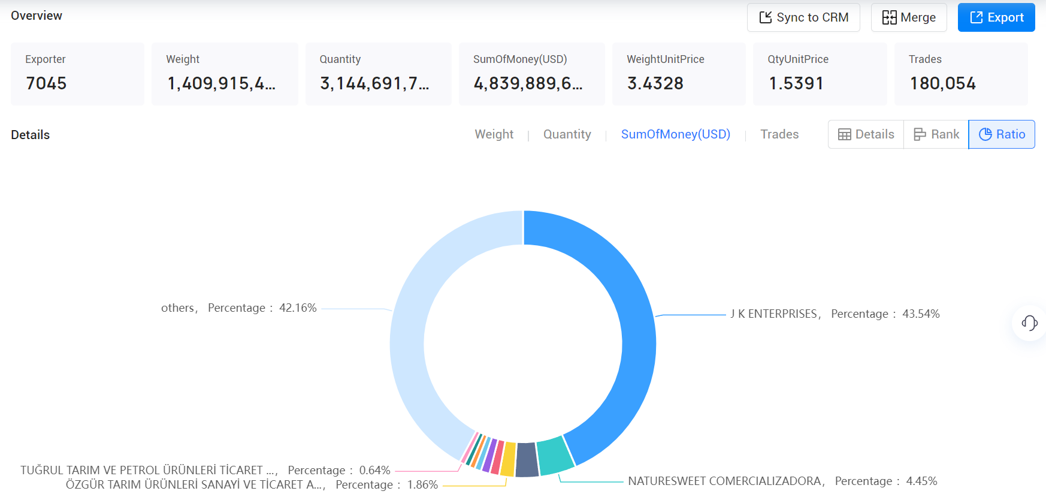Click the SumOfMoney(USD) overview card
The width and height of the screenshot is (1046, 494).
(x=532, y=74)
